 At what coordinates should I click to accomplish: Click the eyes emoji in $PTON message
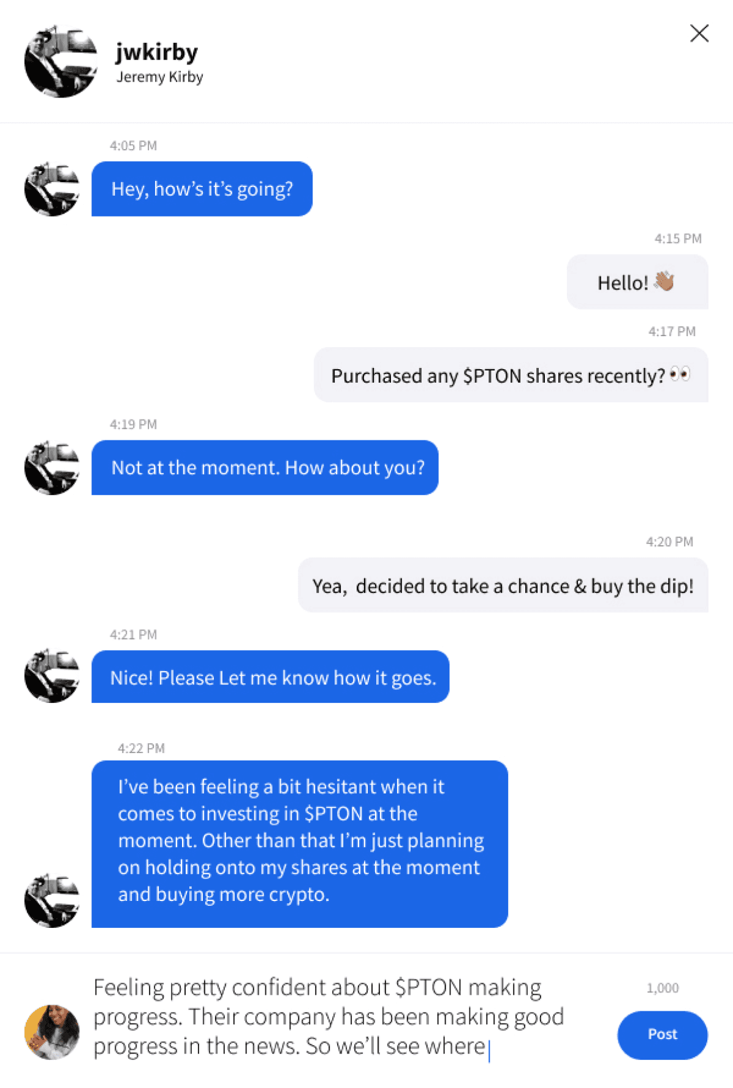680,374
